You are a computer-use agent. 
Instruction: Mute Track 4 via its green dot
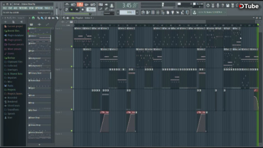[x=72, y=109]
